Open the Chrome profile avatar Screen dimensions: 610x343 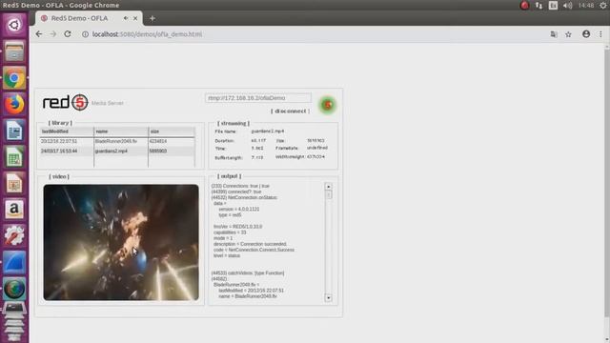click(586, 34)
